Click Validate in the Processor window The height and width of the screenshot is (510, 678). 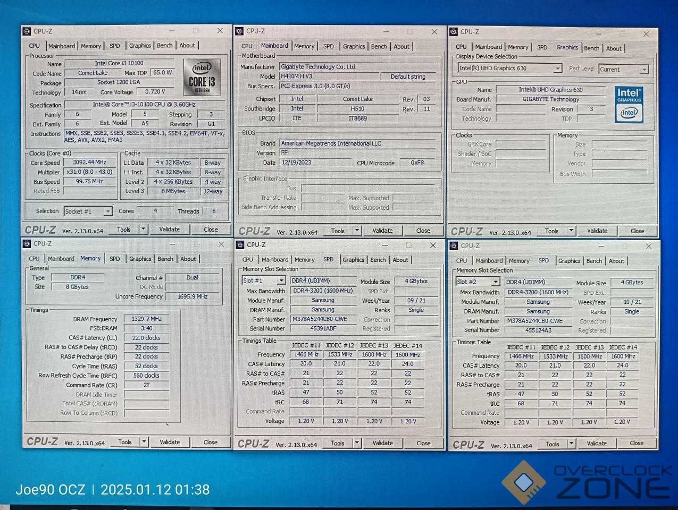tap(170, 229)
